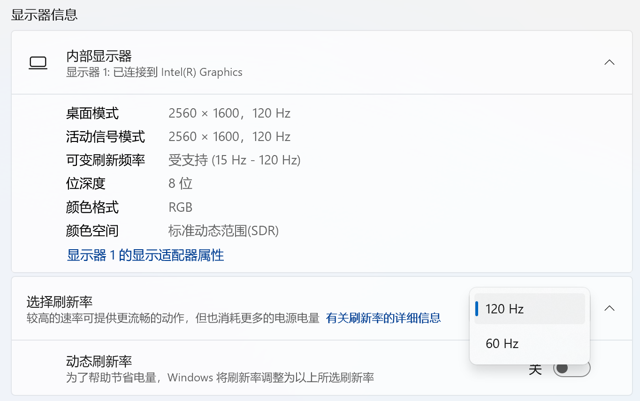Screen dimensions: 640x401
Task: Click the 关 label beside the toggle
Action: point(535,369)
